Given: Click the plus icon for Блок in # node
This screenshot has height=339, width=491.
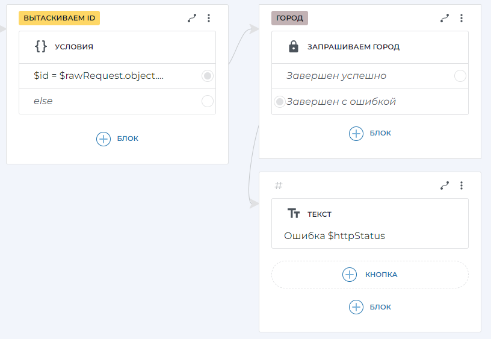Looking at the screenshot, I should coord(356,307).
